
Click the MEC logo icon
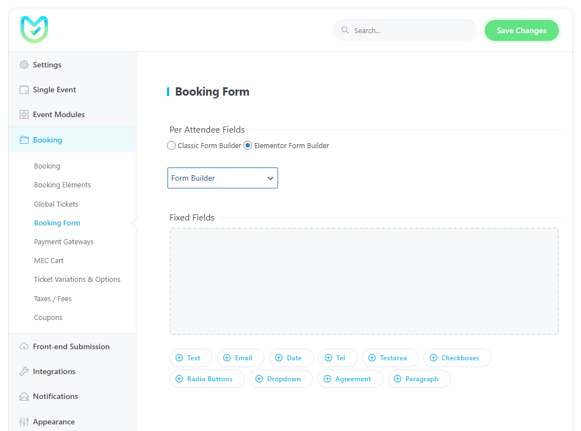34,29
